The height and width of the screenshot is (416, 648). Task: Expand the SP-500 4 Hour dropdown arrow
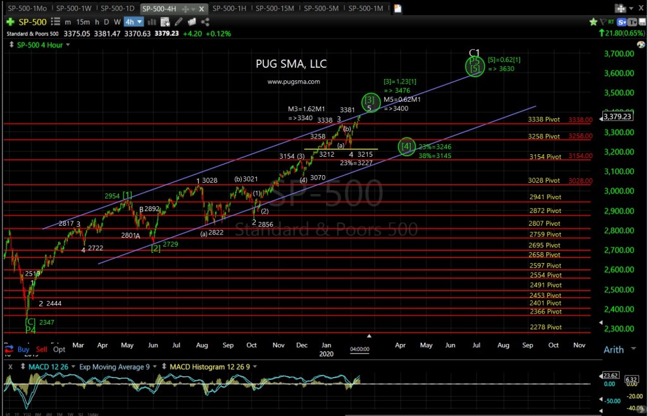(68, 44)
